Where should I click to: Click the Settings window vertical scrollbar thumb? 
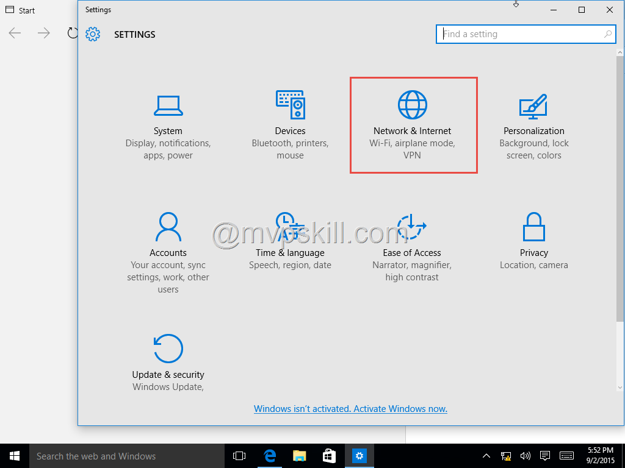(620, 189)
